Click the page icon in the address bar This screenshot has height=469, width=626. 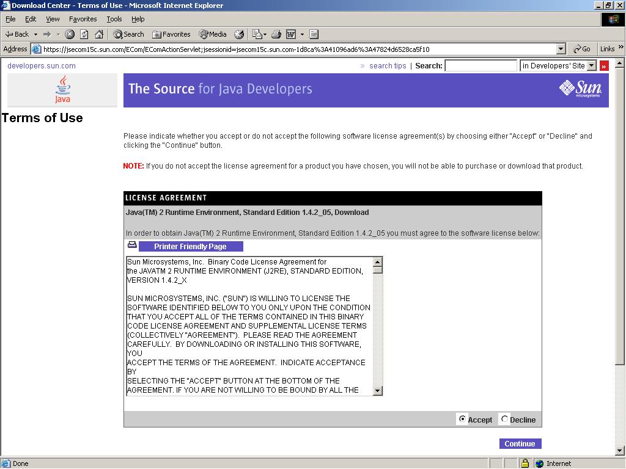[36, 49]
